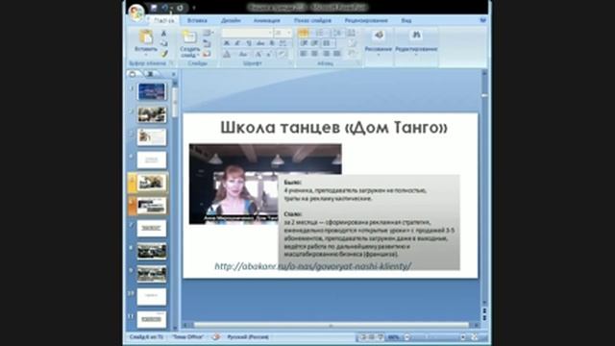This screenshot has height=346, width=615.
Task: Click the Cut scissors icon
Action: tap(164, 34)
